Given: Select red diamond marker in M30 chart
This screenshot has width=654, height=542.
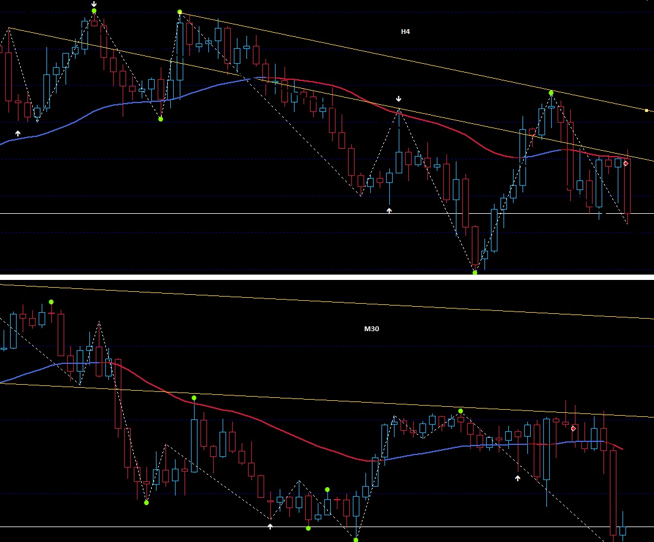Looking at the screenshot, I should click(x=574, y=428).
